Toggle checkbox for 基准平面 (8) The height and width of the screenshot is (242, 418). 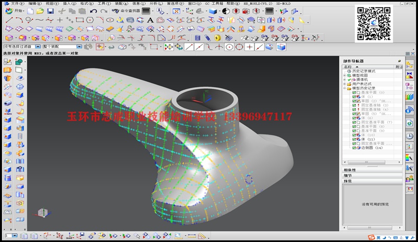(x=354, y=126)
